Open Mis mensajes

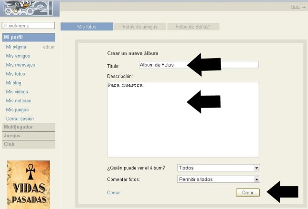click(20, 65)
